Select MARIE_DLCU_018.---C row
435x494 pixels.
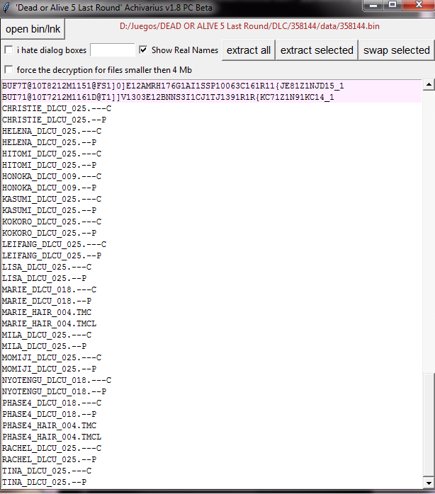(x=211, y=290)
